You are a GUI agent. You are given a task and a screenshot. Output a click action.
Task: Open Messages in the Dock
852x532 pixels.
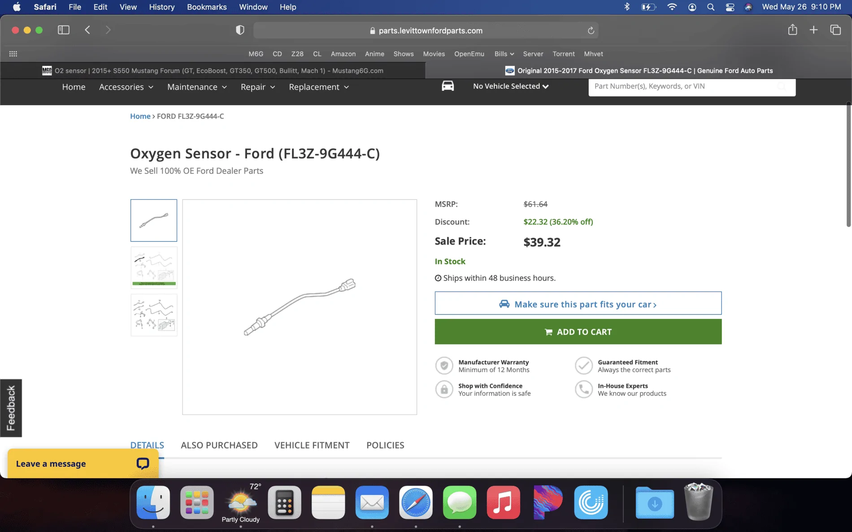[x=460, y=502]
